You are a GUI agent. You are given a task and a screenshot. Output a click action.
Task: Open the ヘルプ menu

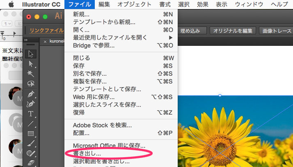pyautogui.click(x=279, y=4)
